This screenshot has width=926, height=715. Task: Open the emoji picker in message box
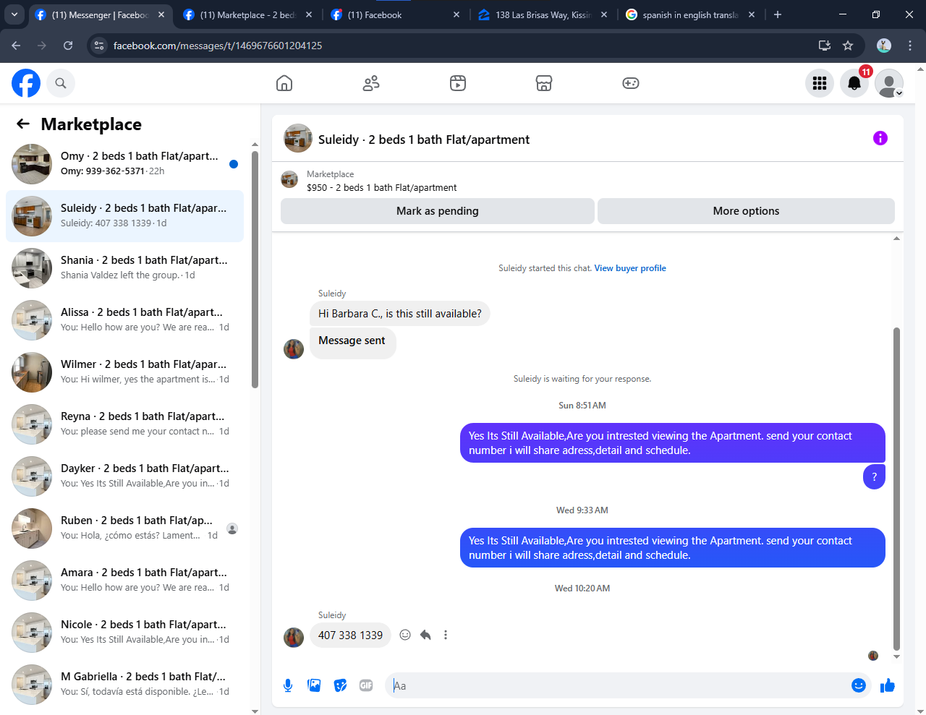click(859, 685)
